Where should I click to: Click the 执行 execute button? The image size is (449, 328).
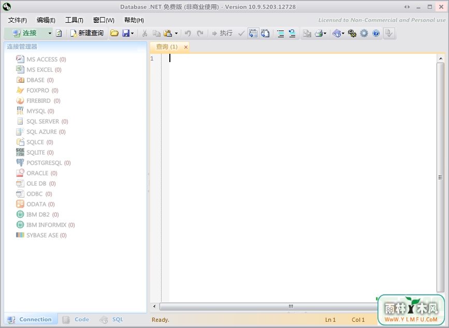tap(222, 33)
